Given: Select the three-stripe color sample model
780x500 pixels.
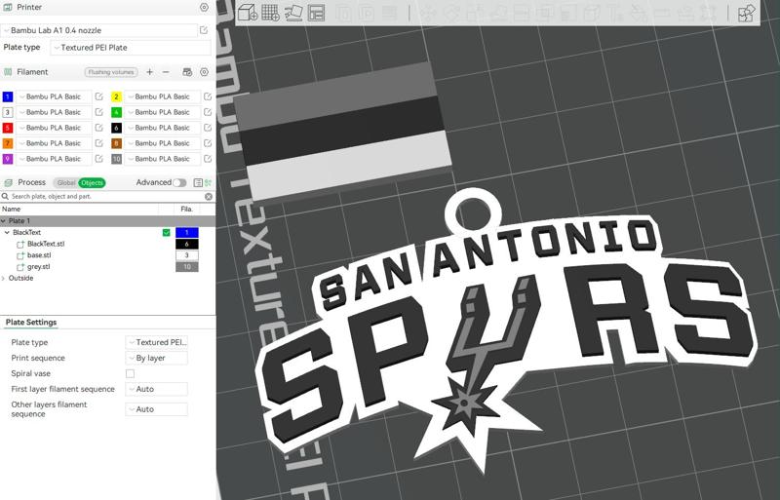Looking at the screenshot, I should pos(343,132).
